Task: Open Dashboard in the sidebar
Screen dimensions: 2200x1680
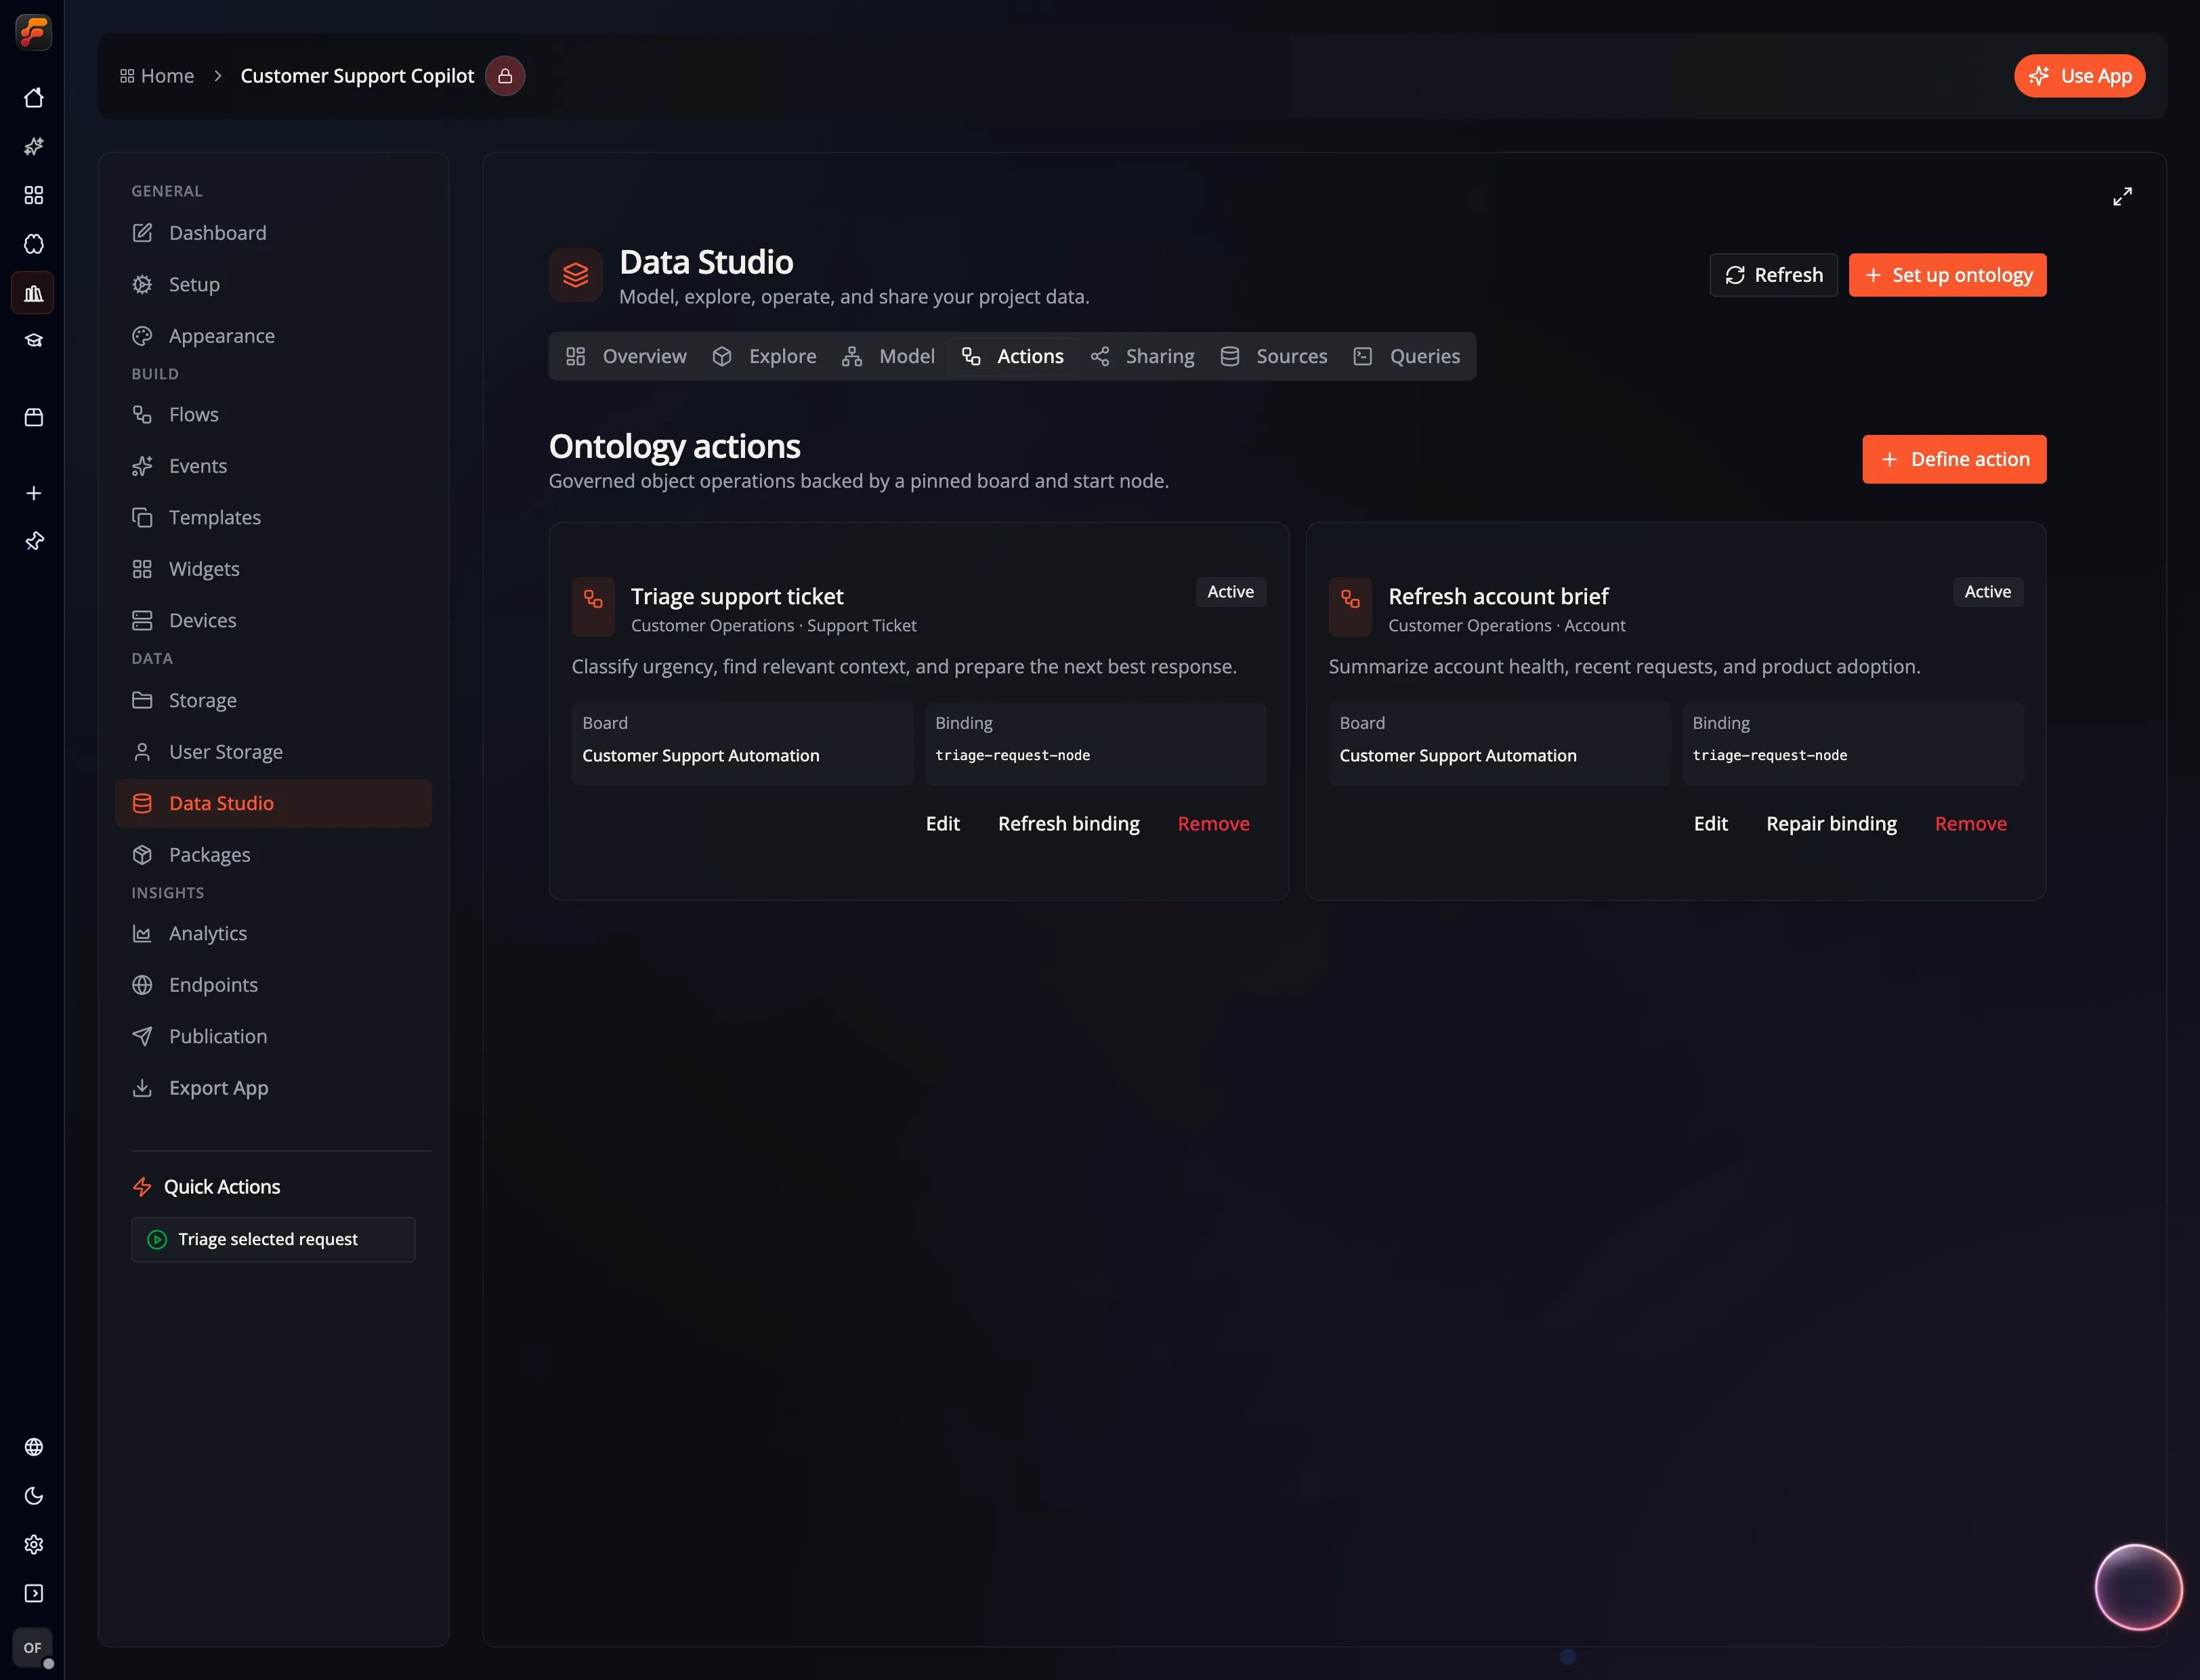Action: click(x=273, y=233)
